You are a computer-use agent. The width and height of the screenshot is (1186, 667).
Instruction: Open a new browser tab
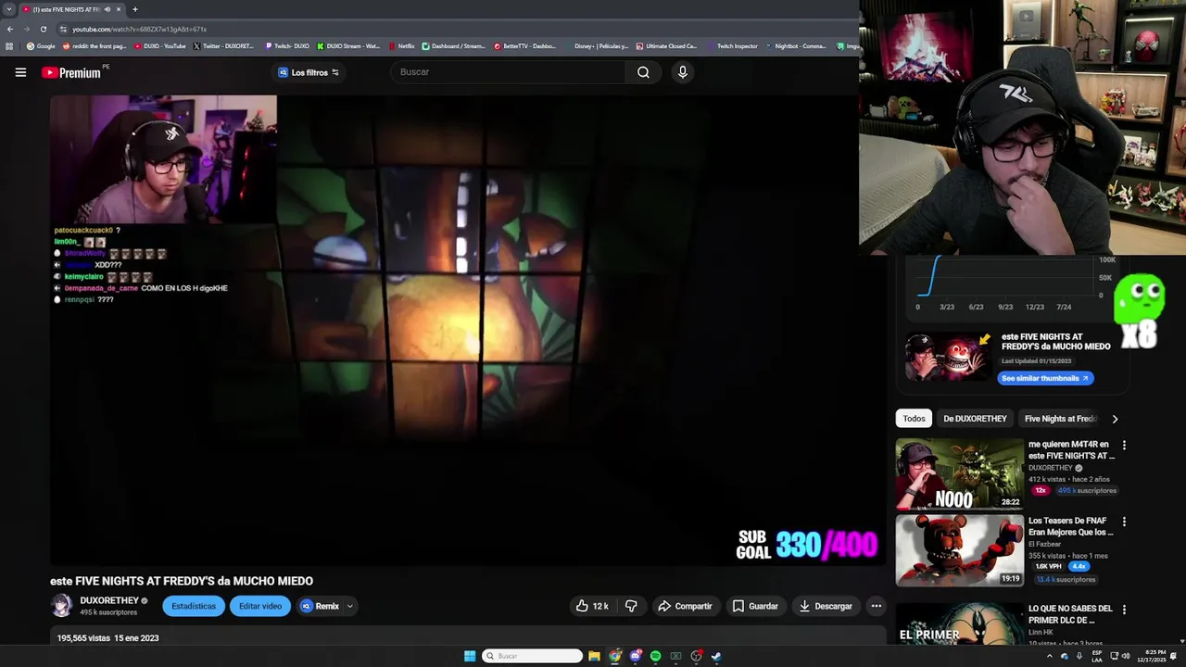(134, 9)
